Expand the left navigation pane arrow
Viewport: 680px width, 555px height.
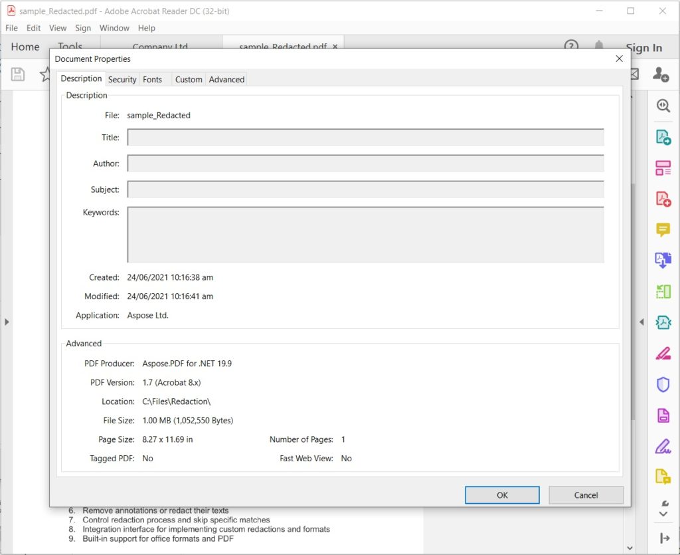pyautogui.click(x=7, y=322)
